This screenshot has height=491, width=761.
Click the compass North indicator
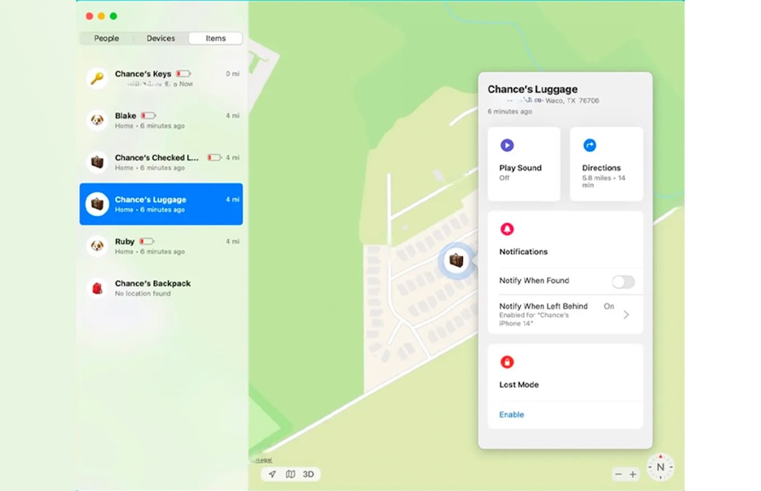[660, 467]
